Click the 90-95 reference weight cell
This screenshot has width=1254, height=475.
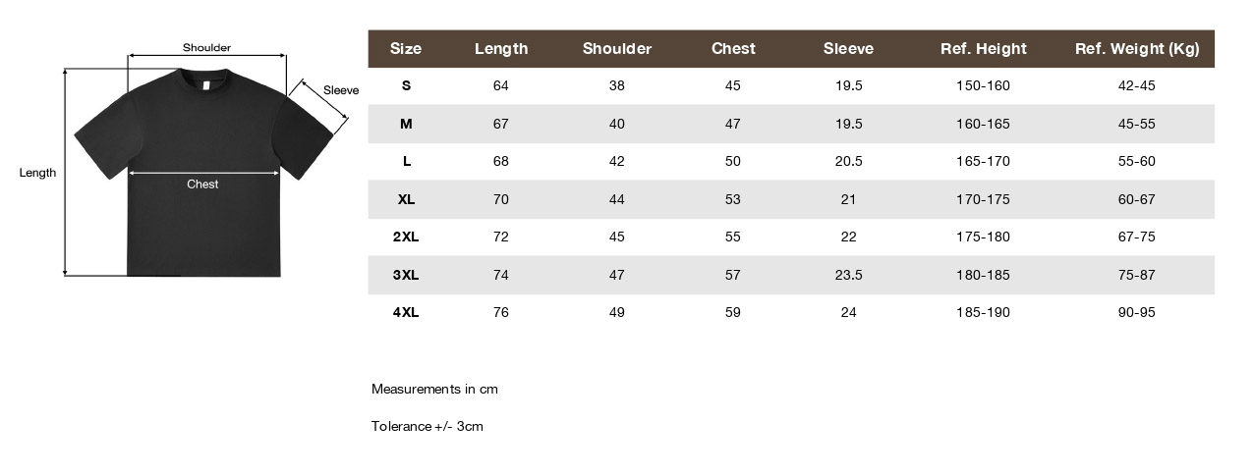coord(1137,312)
